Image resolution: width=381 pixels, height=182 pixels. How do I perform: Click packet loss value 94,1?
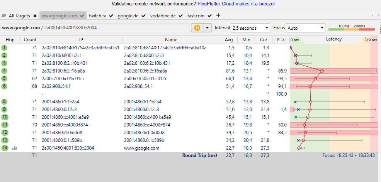coord(282,86)
